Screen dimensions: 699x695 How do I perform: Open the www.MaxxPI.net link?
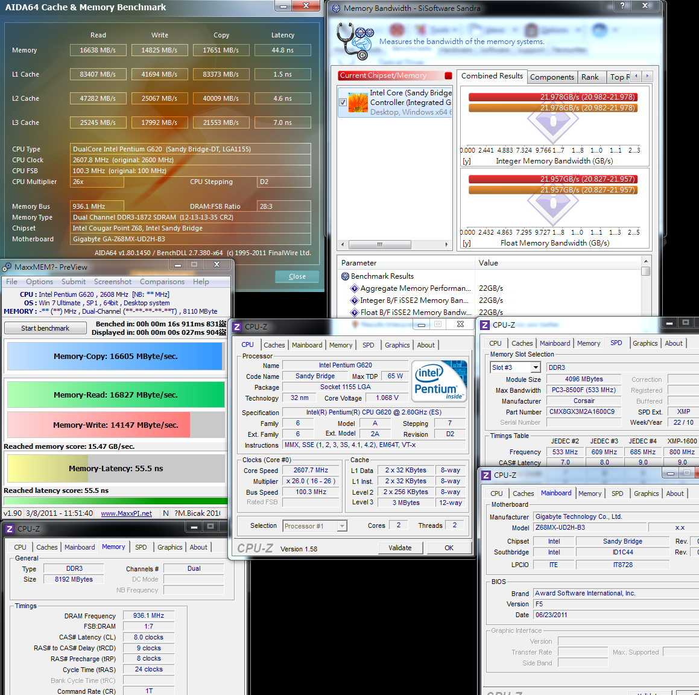[126, 513]
